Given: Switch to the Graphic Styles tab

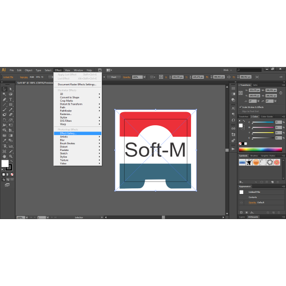Looking at the screenshot, I should tap(268, 156).
